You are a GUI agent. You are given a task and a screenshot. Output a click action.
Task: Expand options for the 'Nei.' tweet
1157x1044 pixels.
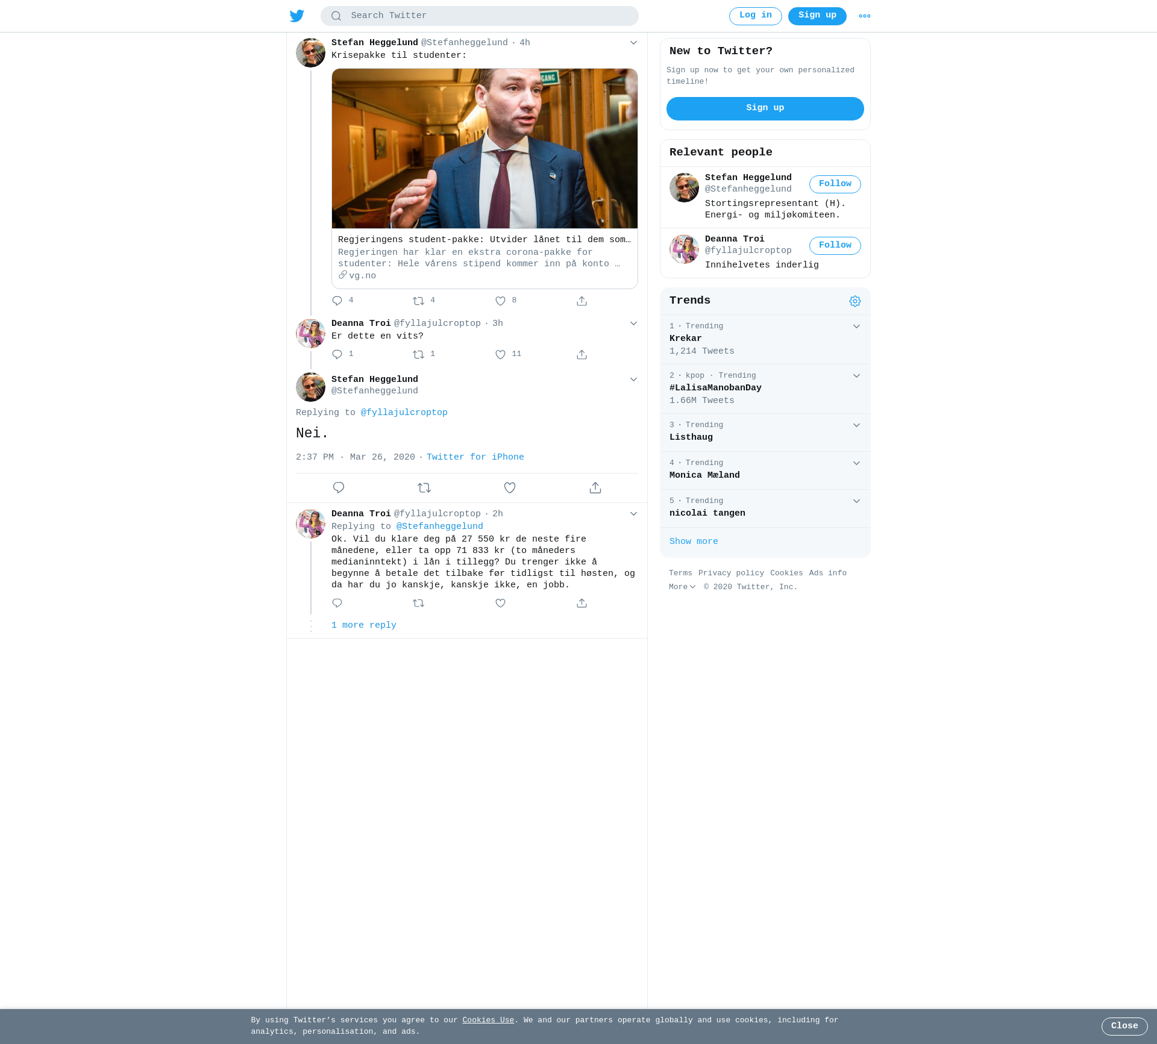tap(633, 380)
